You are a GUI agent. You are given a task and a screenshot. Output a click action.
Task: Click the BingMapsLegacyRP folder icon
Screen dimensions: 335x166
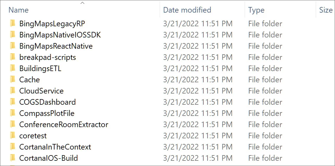pyautogui.click(x=13, y=24)
